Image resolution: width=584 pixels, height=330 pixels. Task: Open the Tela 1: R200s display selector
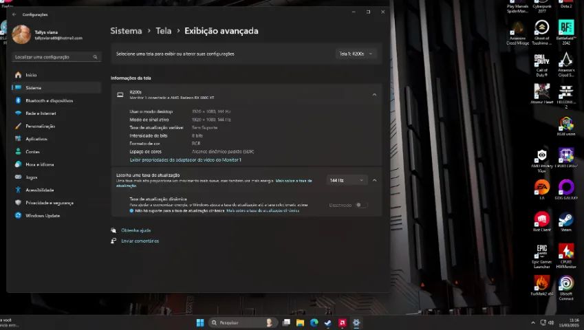pyautogui.click(x=356, y=54)
